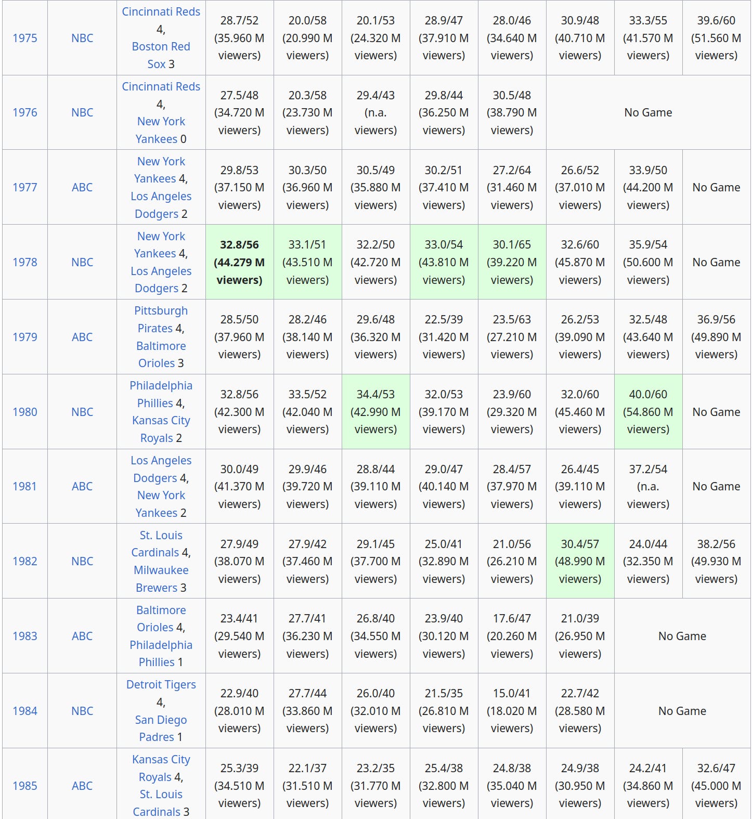Open New York Yankees link in 1976 row
The image size is (752, 819).
click(160, 130)
